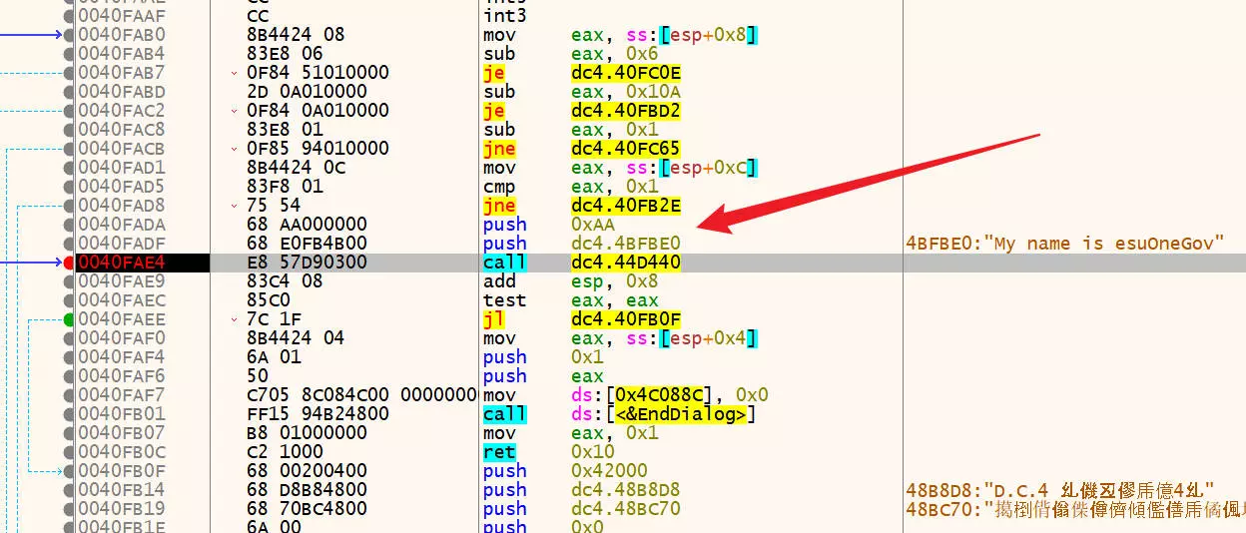The height and width of the screenshot is (533, 1246).
Task: Select the call dc4.44D440 instruction
Action: [x=626, y=263]
